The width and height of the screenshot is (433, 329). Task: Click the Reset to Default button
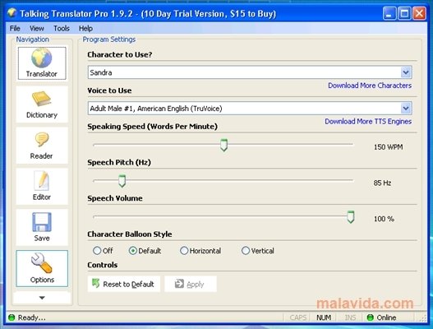click(124, 284)
